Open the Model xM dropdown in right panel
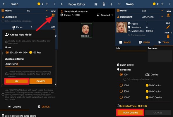Image resolution: width=173 pixels, height=117 pixels. point(162,11)
